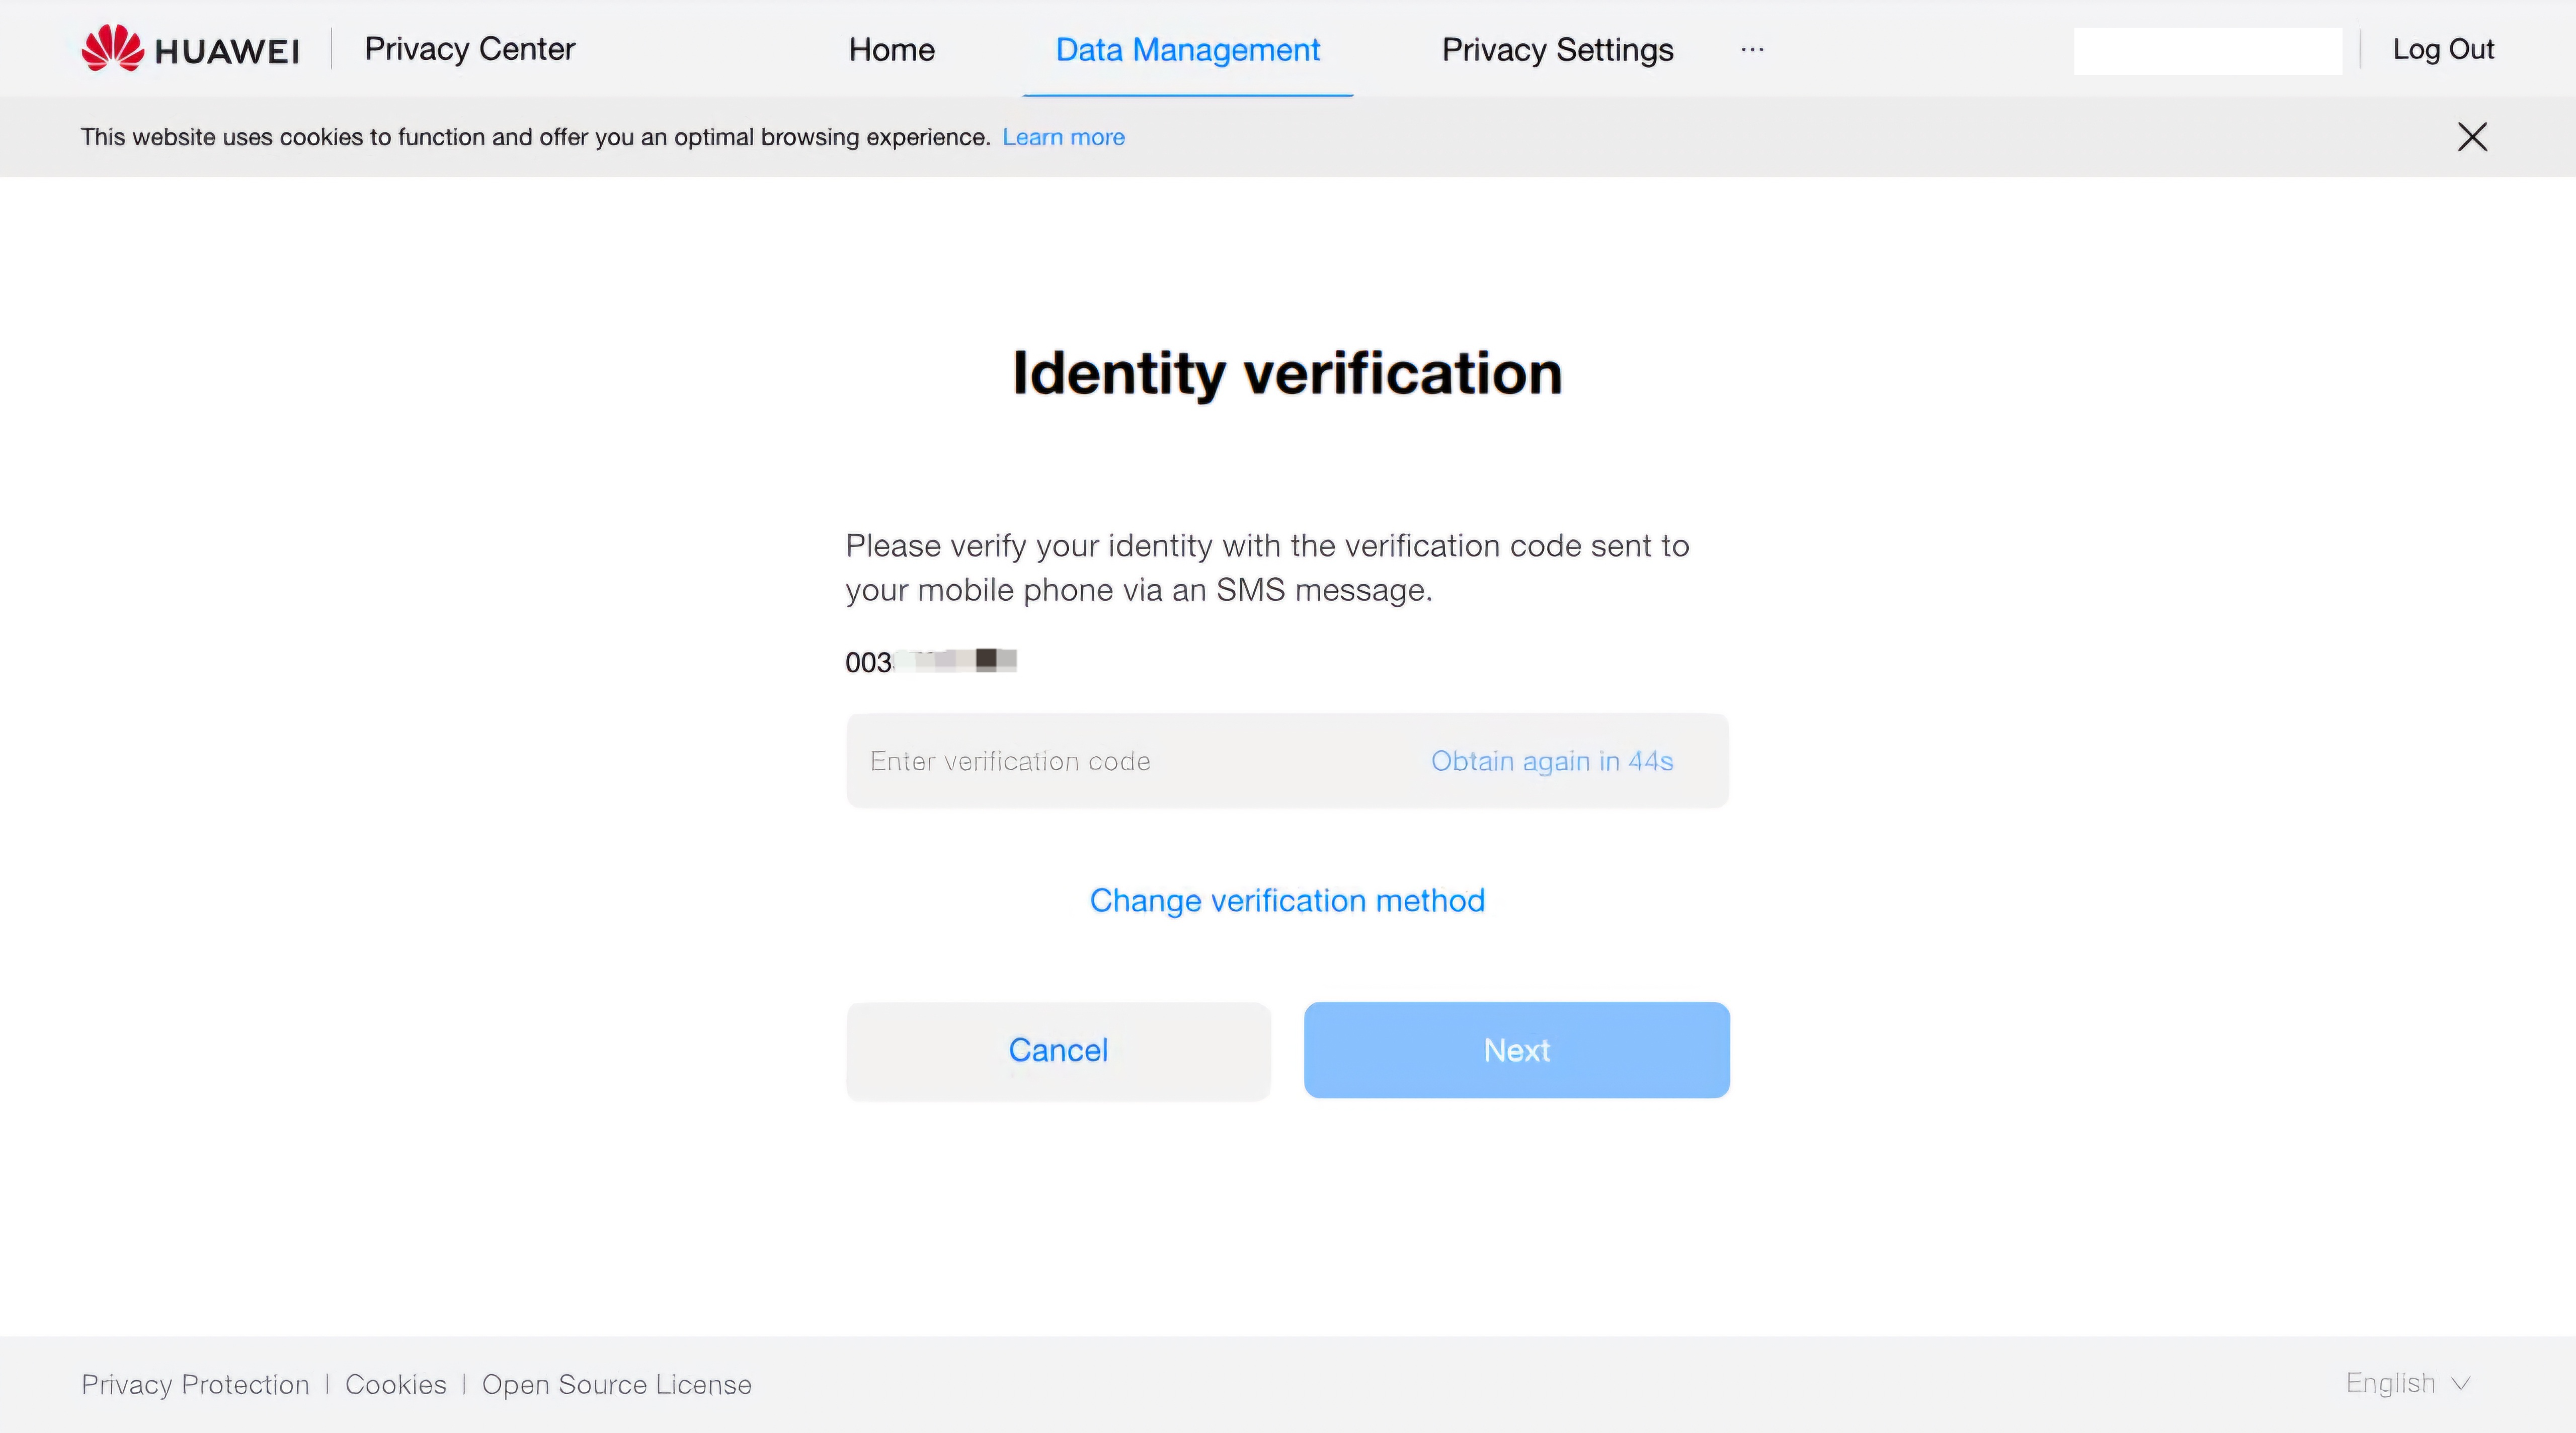Click Obtain again countdown link
This screenshot has width=2576, height=1433.
coord(1552,761)
